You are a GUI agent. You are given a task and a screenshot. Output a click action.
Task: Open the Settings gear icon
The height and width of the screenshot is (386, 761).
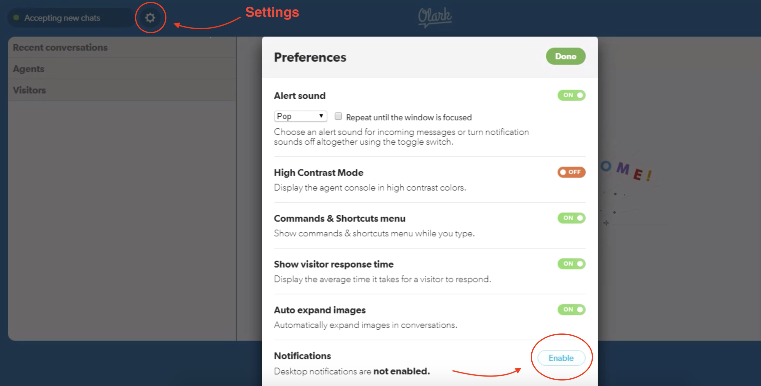click(x=150, y=18)
